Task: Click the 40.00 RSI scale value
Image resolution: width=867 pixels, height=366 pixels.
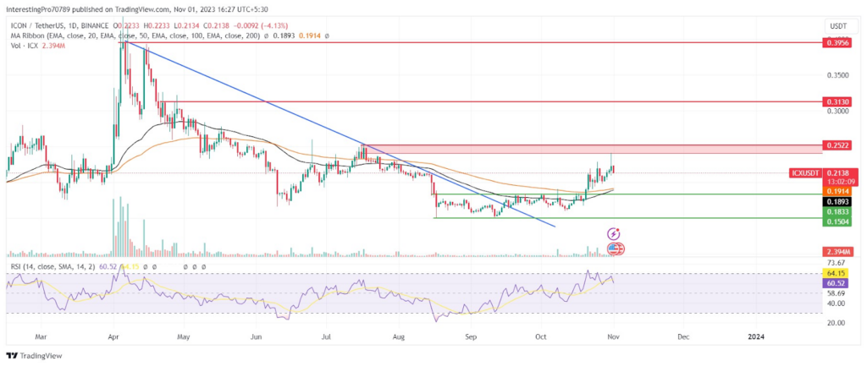Action: [x=836, y=303]
